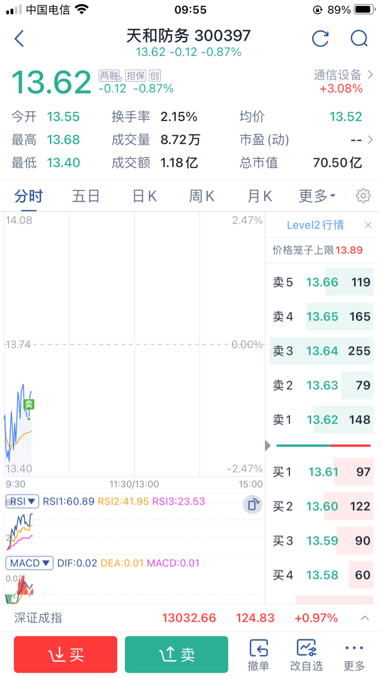This screenshot has height=678, width=381.
Task: Collapse order book with side triangle
Action: (268, 445)
